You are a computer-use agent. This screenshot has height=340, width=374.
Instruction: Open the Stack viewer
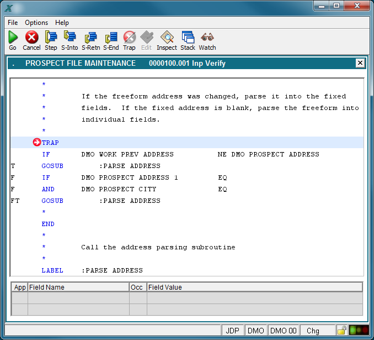click(x=188, y=38)
